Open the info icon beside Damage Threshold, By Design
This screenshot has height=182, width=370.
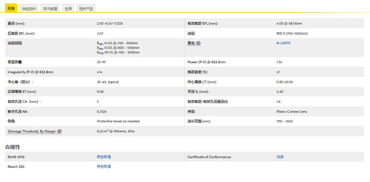(60, 131)
